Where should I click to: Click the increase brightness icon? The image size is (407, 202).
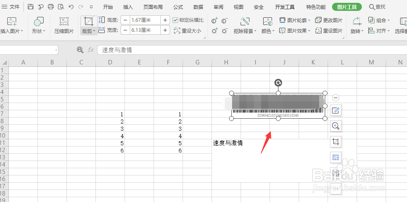(x=215, y=31)
